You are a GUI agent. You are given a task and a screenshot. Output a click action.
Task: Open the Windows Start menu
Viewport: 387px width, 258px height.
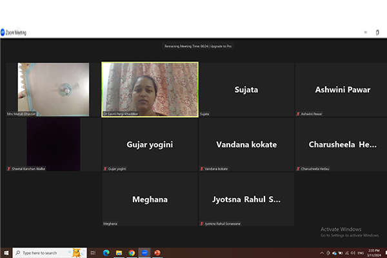6,253
